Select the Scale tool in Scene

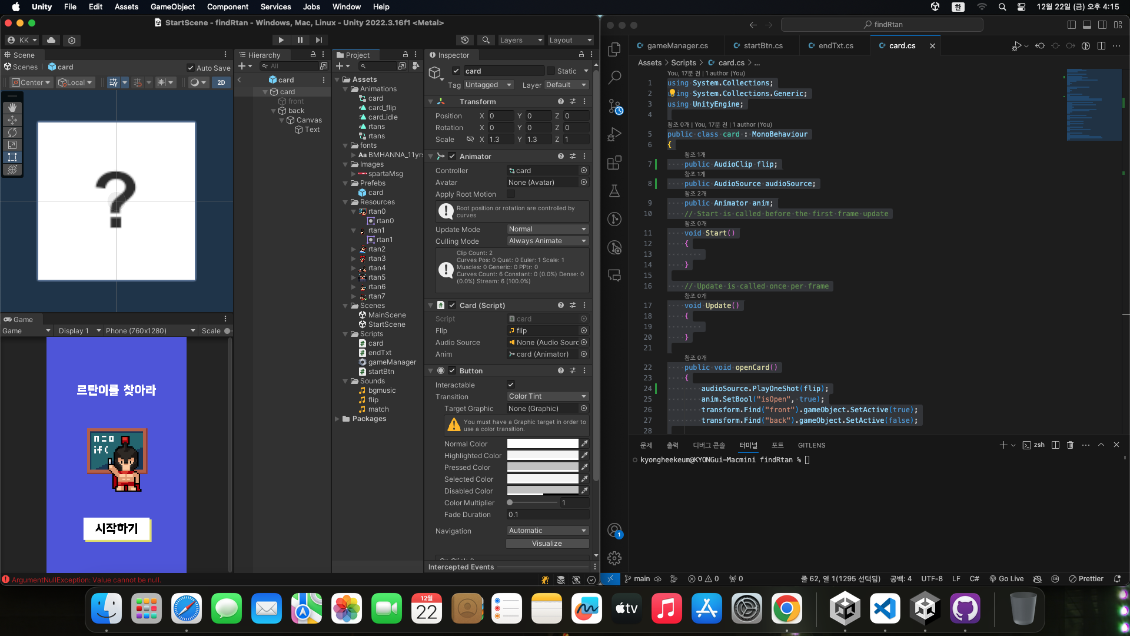[12, 145]
